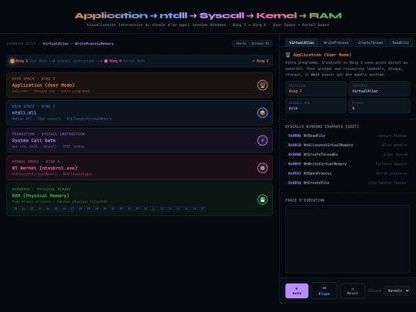Click the Scénario VirtualAlloc info box

click(x=379, y=89)
